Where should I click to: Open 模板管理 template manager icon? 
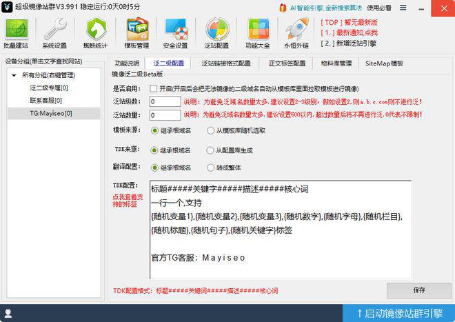(x=136, y=33)
